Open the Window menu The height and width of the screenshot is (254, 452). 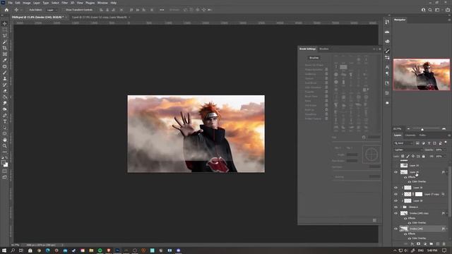click(x=102, y=3)
